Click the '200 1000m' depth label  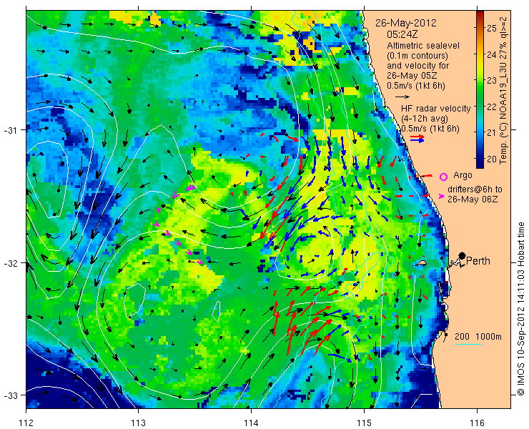click(478, 337)
